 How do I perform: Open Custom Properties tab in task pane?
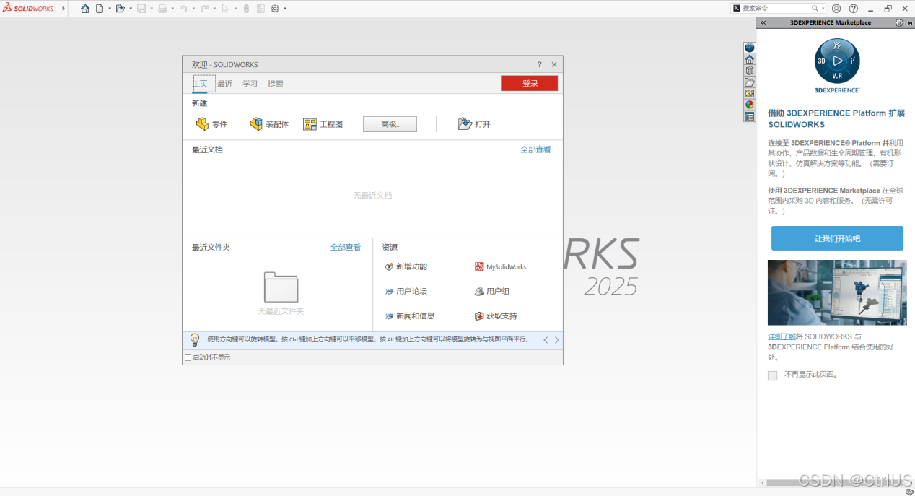pyautogui.click(x=750, y=116)
